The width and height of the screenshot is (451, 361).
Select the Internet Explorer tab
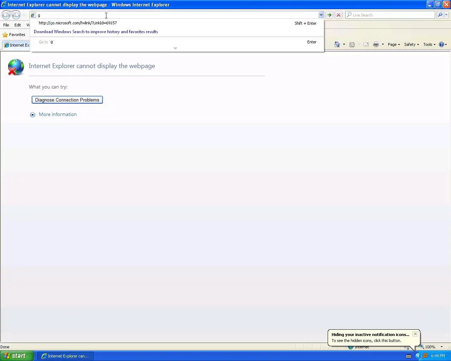coord(17,45)
